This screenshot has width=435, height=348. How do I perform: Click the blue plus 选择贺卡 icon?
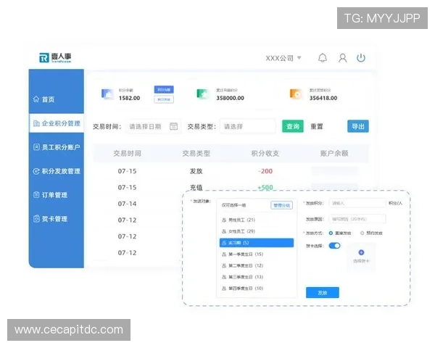click(361, 252)
